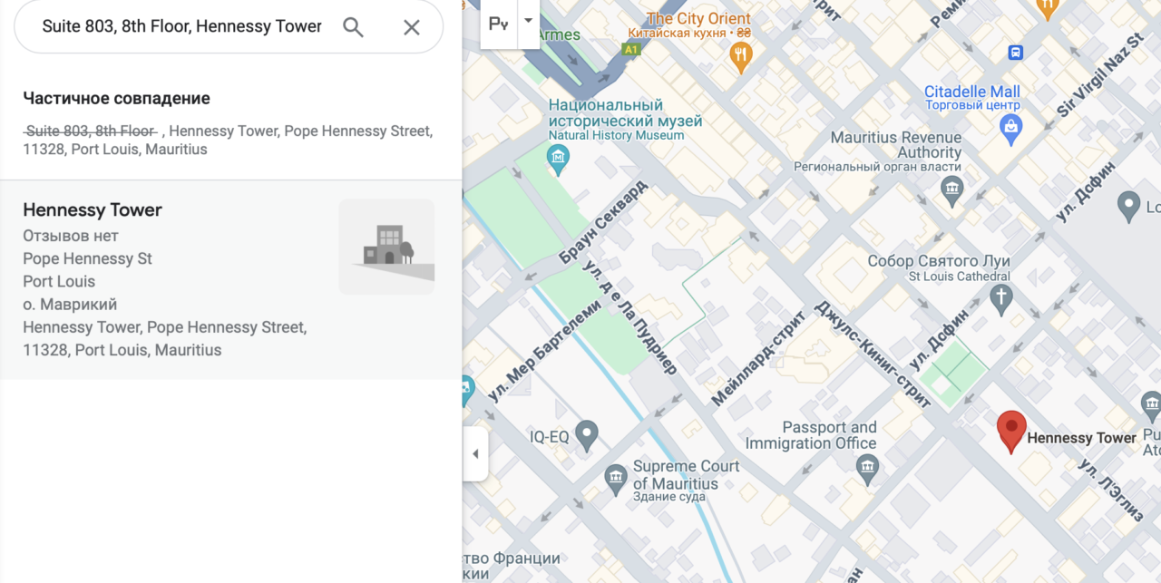Click the Отзывов нет text
Screen dimensions: 1161x583
point(71,236)
